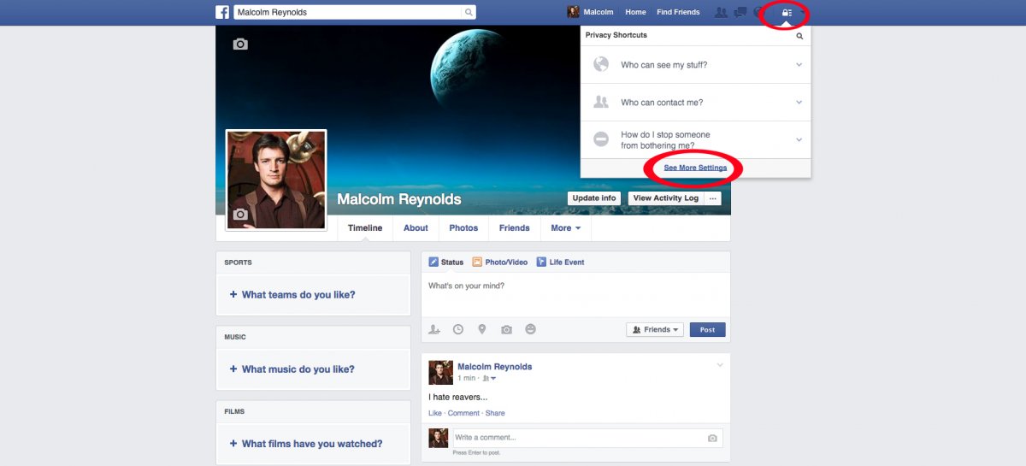
Task: Click the View Activity Log button
Action: pos(665,198)
